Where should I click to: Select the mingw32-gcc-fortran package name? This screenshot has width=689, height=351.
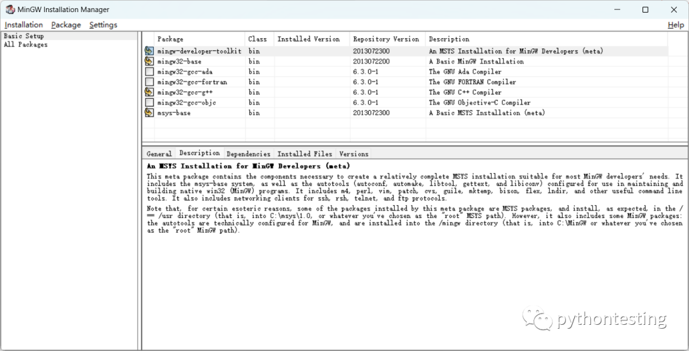(192, 82)
